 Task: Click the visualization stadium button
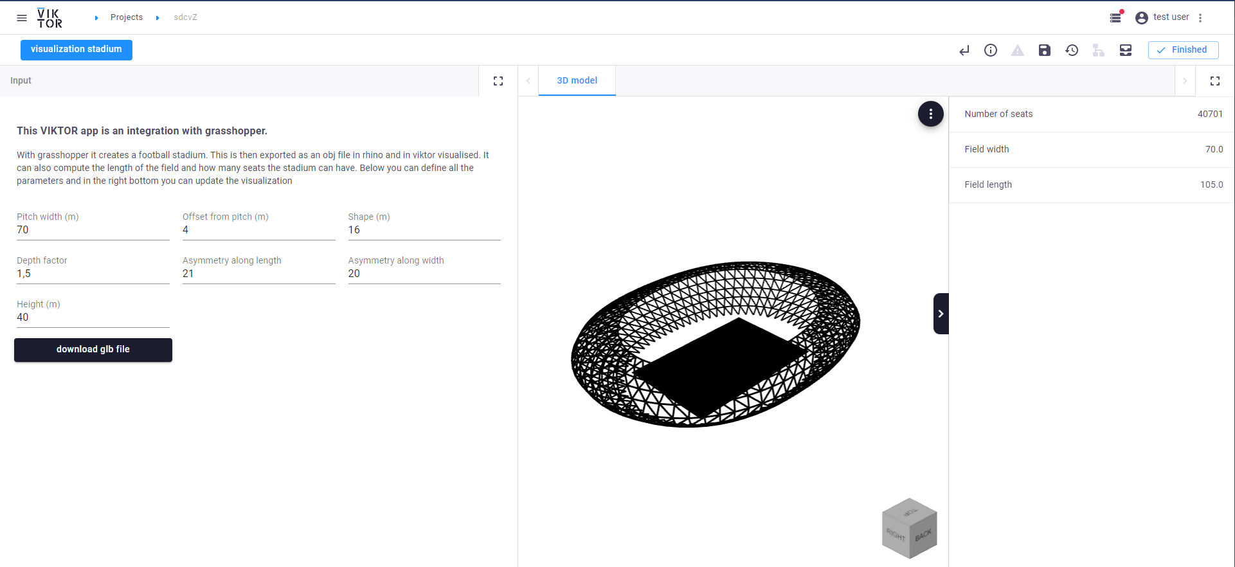click(77, 50)
